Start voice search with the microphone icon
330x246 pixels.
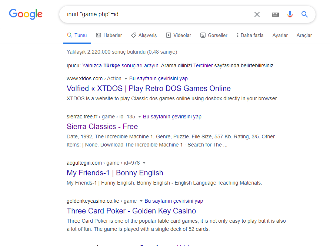[290, 14]
